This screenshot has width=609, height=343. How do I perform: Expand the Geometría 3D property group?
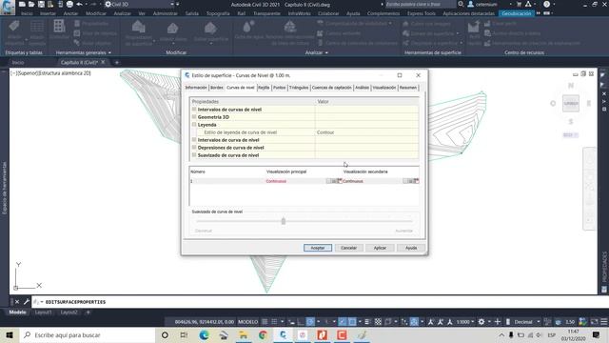[x=194, y=116]
